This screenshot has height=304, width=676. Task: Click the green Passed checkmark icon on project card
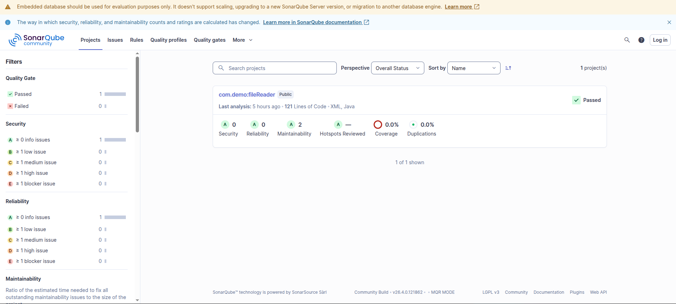(576, 100)
